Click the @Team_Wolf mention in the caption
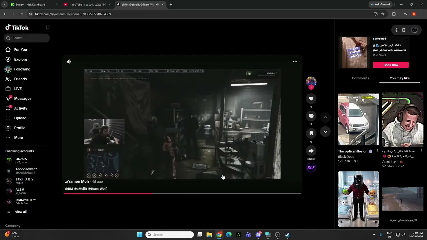 (97, 189)
